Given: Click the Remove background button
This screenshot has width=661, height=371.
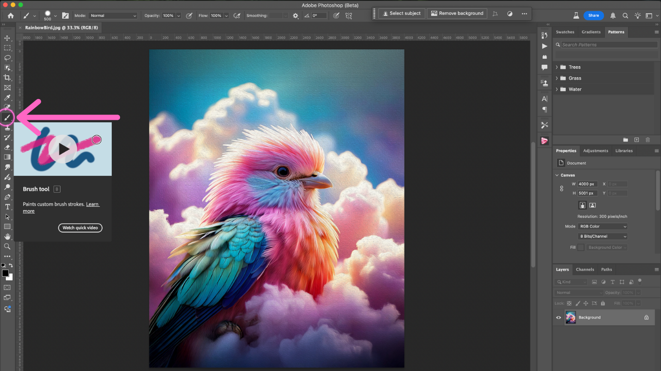Looking at the screenshot, I should tap(457, 14).
